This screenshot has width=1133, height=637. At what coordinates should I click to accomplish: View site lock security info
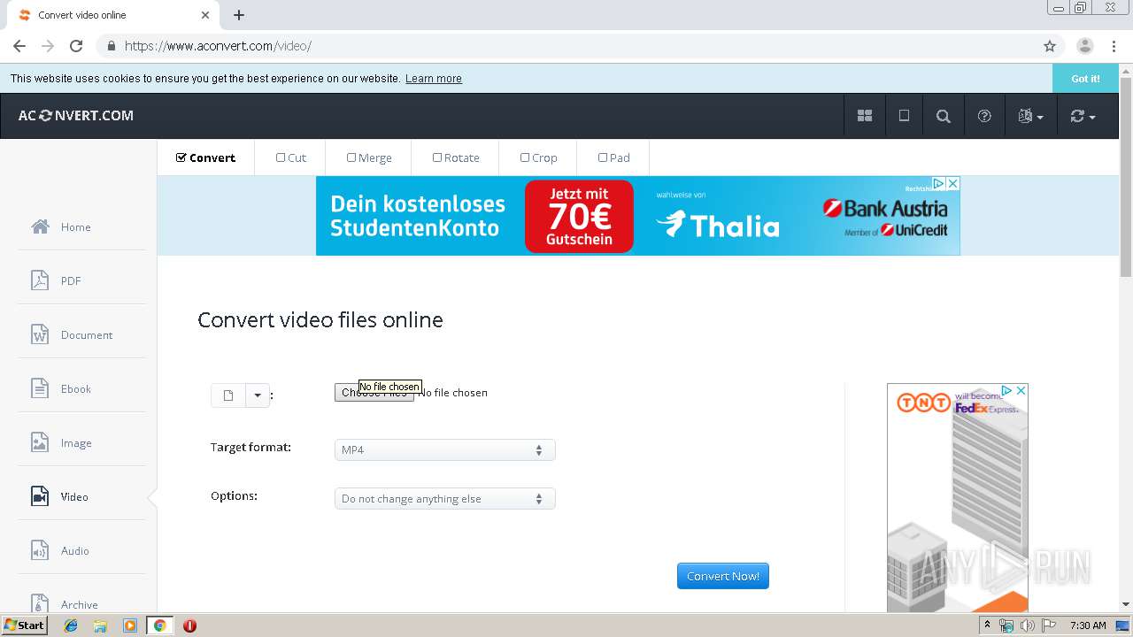point(111,46)
